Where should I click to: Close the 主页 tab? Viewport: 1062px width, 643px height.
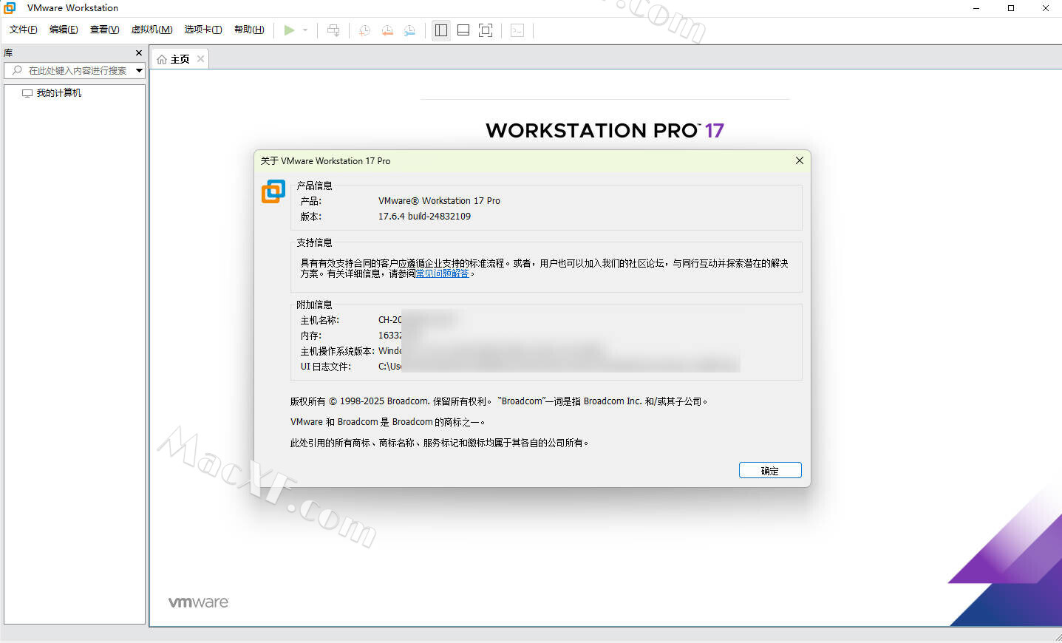pos(200,59)
